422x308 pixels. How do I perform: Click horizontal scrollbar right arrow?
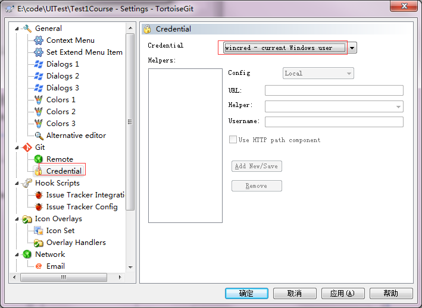[120, 277]
